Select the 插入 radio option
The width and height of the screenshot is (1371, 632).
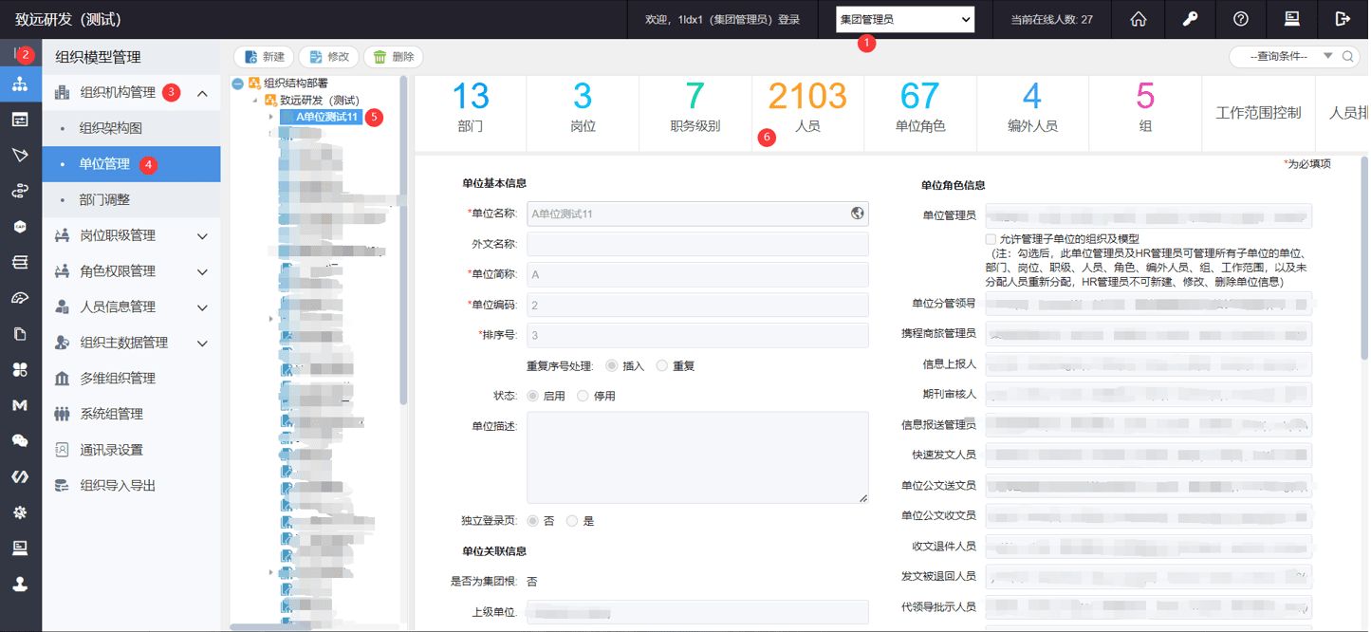click(612, 366)
